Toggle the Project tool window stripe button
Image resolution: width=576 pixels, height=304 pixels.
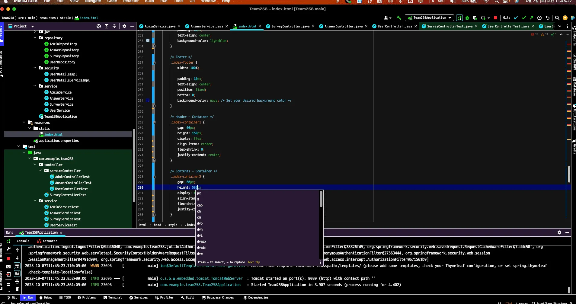[2, 33]
